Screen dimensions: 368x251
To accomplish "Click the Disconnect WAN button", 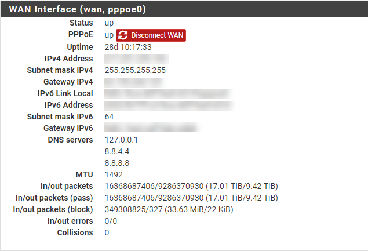I will point(151,35).
